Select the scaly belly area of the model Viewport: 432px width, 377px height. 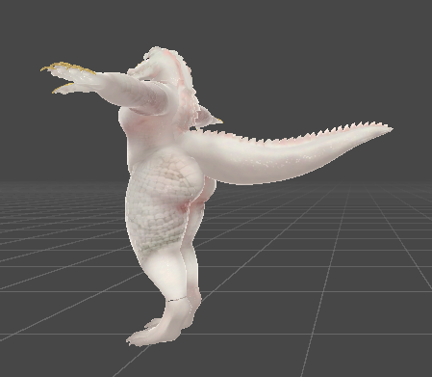click(x=161, y=200)
